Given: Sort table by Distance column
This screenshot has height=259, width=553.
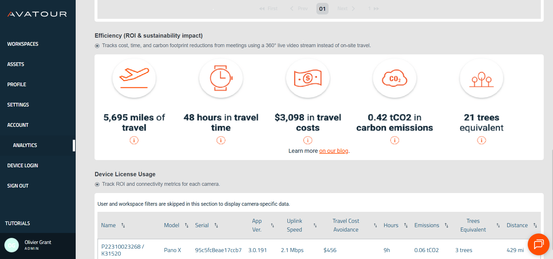Looking at the screenshot, I should (x=535, y=225).
